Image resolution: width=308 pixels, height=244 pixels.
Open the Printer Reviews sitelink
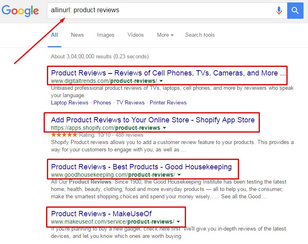pos(168,102)
